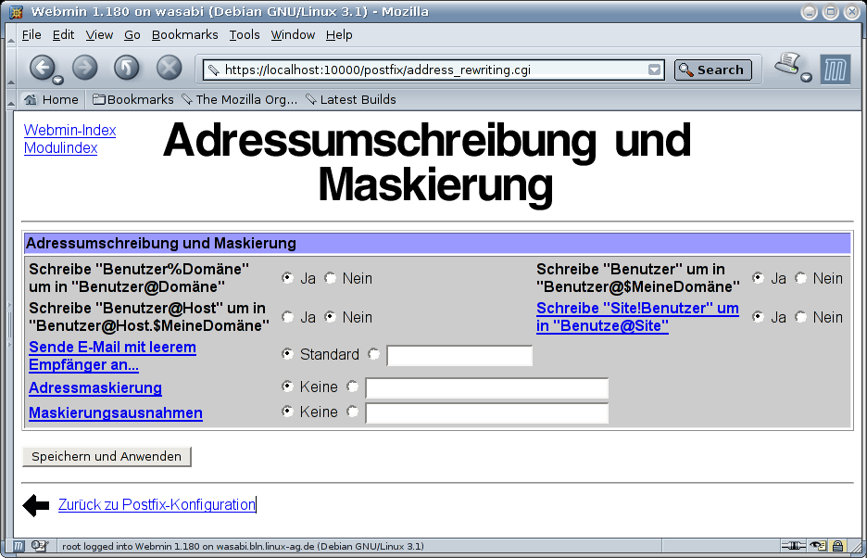Click the Home bookmark toolbar button

[x=51, y=100]
